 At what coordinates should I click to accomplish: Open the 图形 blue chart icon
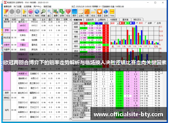(74, 13)
